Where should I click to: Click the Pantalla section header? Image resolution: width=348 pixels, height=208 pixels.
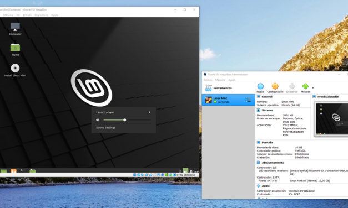click(x=267, y=143)
